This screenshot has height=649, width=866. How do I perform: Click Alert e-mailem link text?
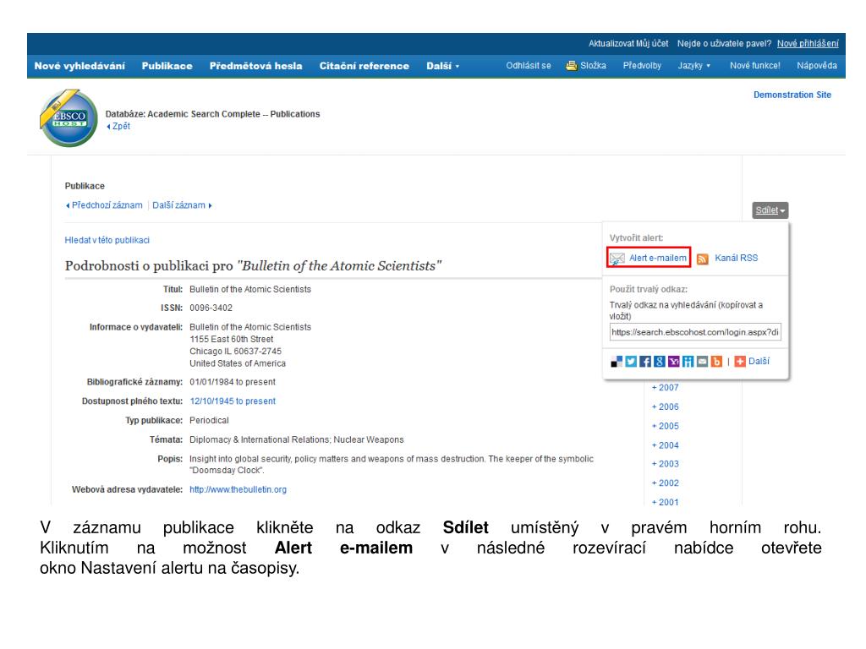click(657, 259)
